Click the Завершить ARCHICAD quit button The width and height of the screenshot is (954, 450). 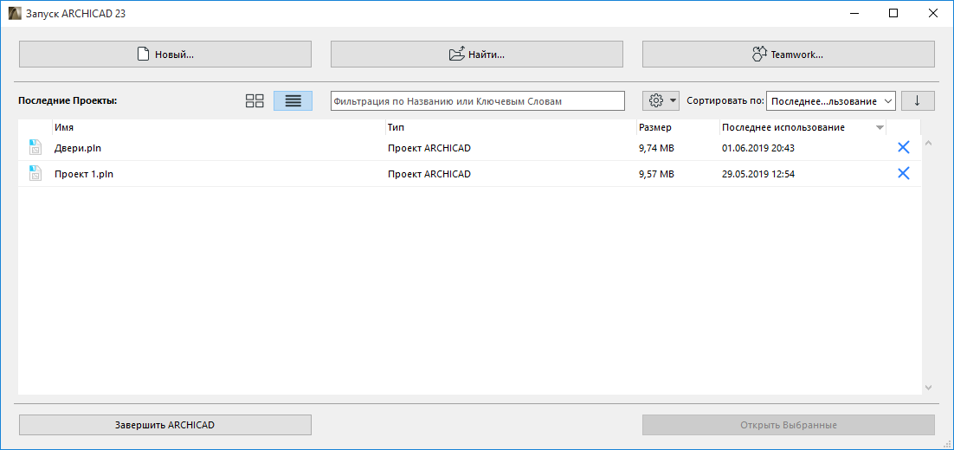click(164, 425)
